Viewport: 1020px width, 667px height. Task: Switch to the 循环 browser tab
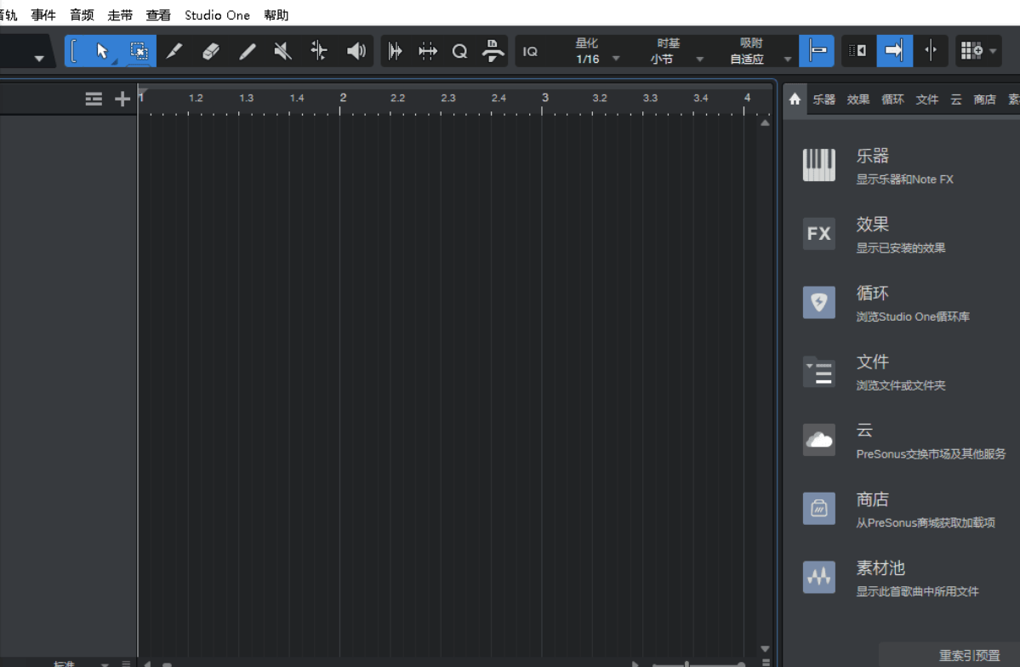892,99
